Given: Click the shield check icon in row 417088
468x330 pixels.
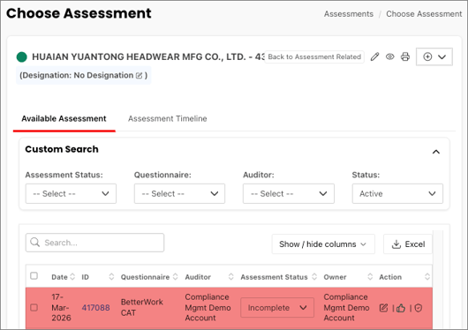Looking at the screenshot, I should [x=419, y=308].
